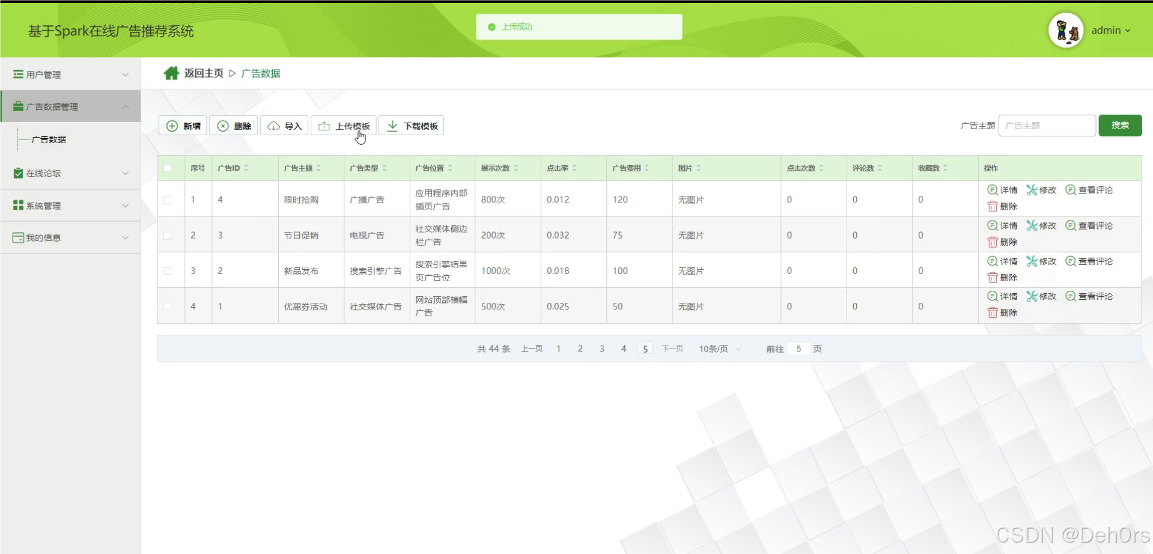Type in the 广告主题 search input field
This screenshot has width=1153, height=554.
[x=1047, y=126]
